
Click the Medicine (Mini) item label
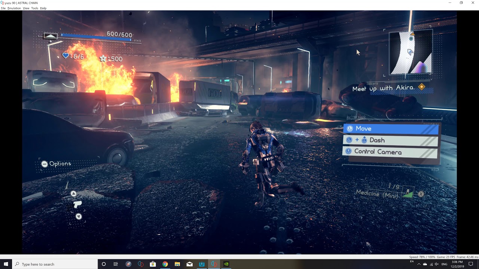378,194
